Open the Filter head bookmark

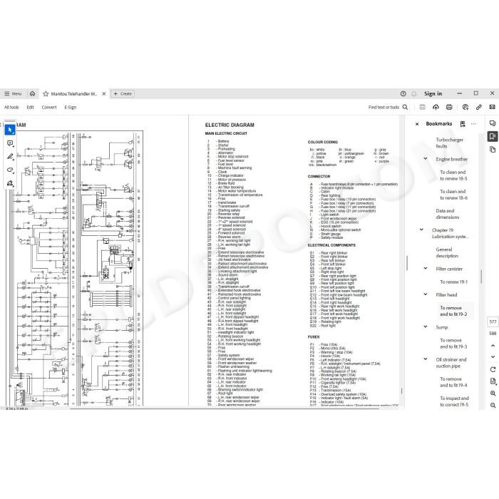tap(446, 295)
